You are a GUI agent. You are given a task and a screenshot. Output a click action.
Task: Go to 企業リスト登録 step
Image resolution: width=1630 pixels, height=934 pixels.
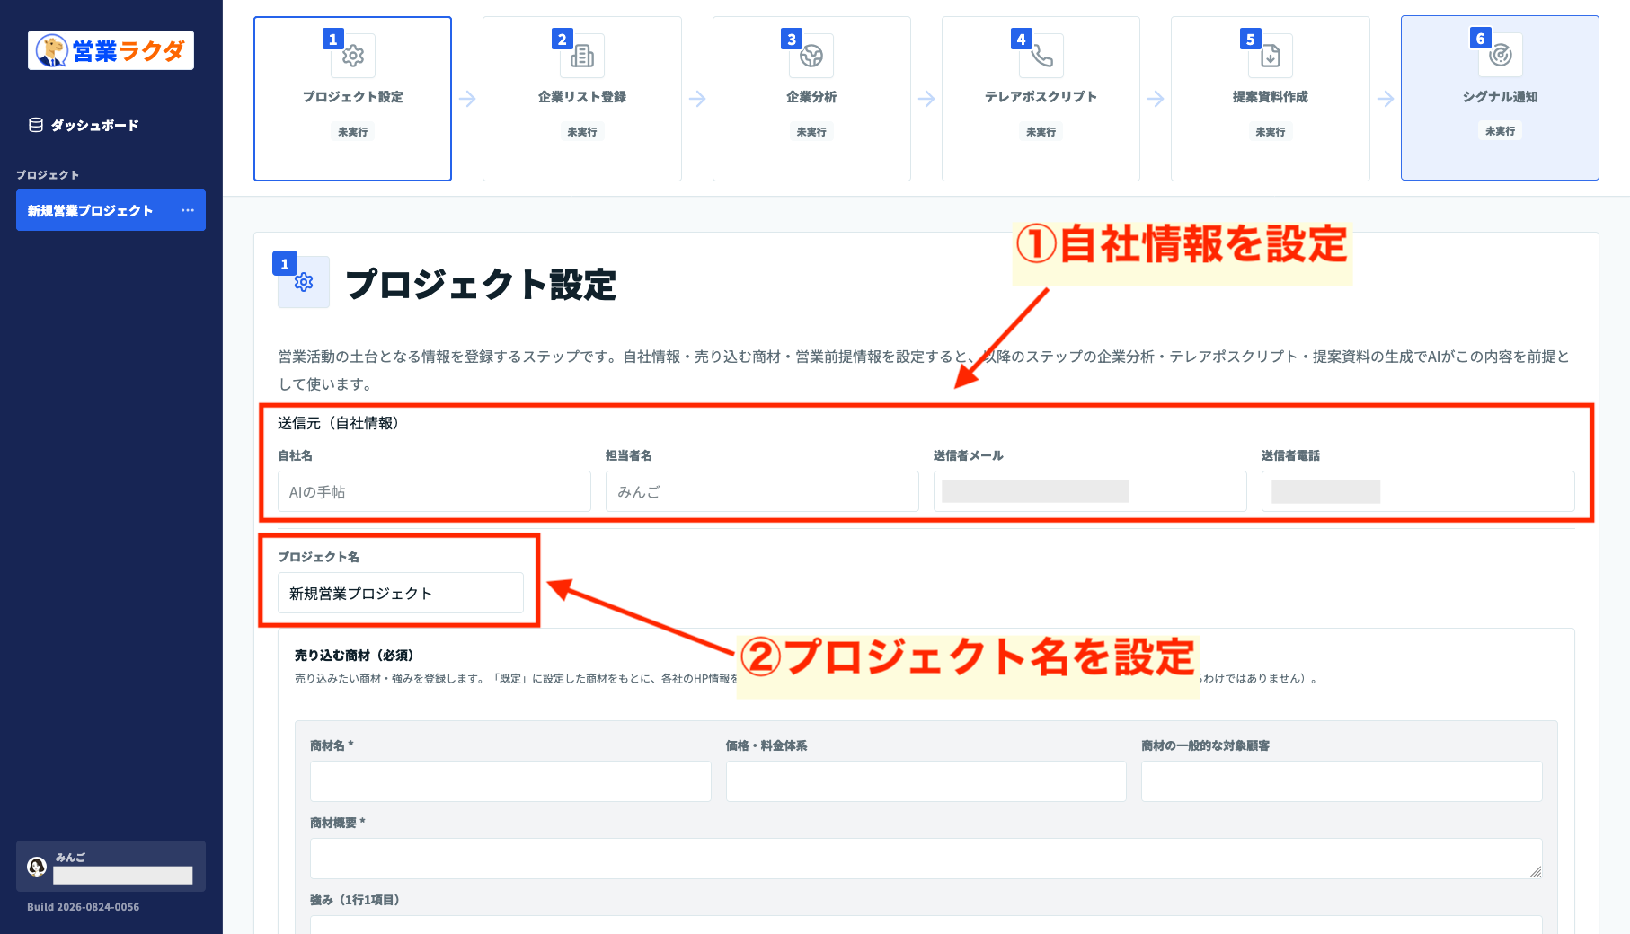[582, 99]
